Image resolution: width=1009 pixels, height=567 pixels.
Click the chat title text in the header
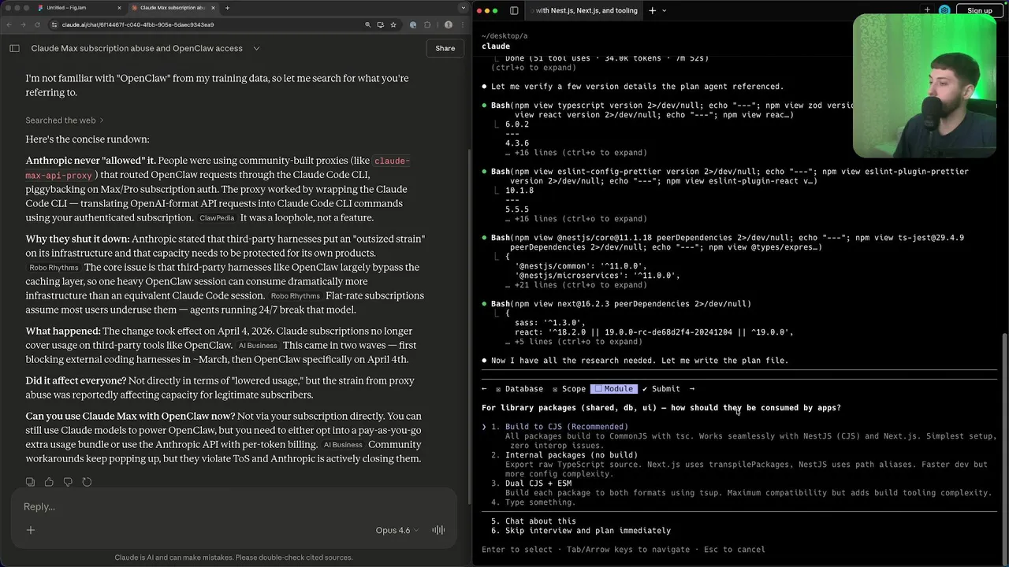[x=136, y=48]
